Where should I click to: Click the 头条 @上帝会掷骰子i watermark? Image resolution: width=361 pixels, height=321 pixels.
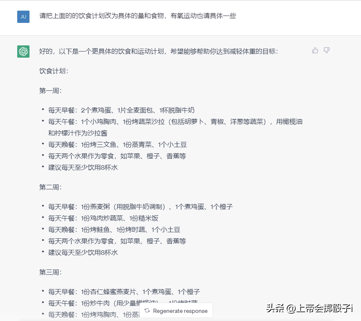point(309,308)
